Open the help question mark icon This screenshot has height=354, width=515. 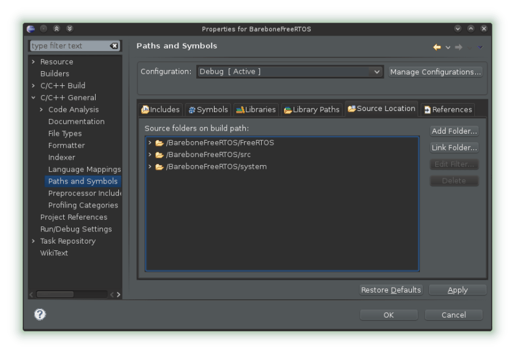tap(40, 314)
